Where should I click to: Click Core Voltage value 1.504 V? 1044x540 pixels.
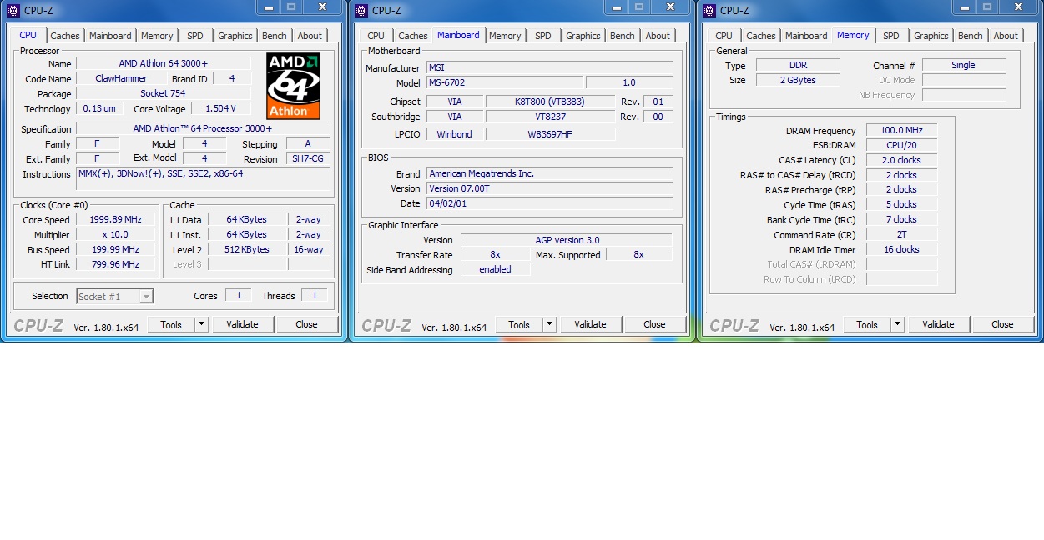click(221, 108)
